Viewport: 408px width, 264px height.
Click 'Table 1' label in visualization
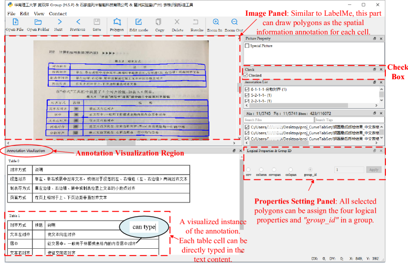(14, 216)
